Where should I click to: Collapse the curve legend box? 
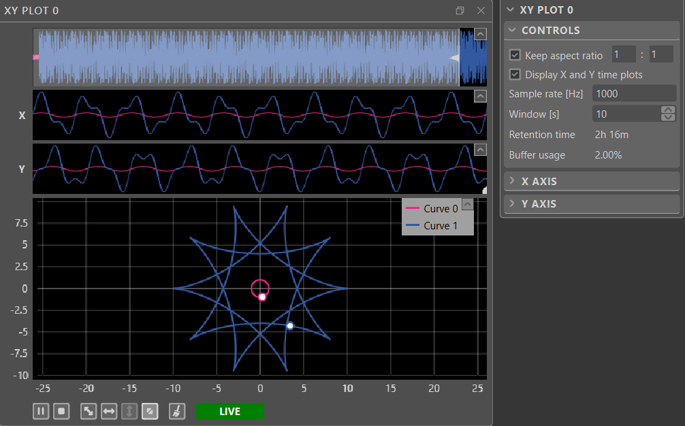point(467,203)
